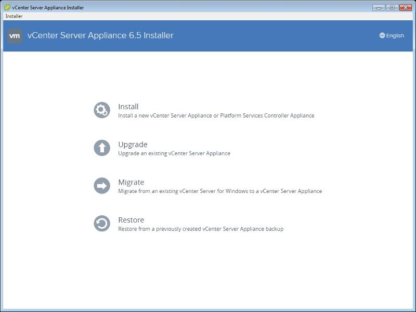Select the Restore heading

(x=131, y=220)
